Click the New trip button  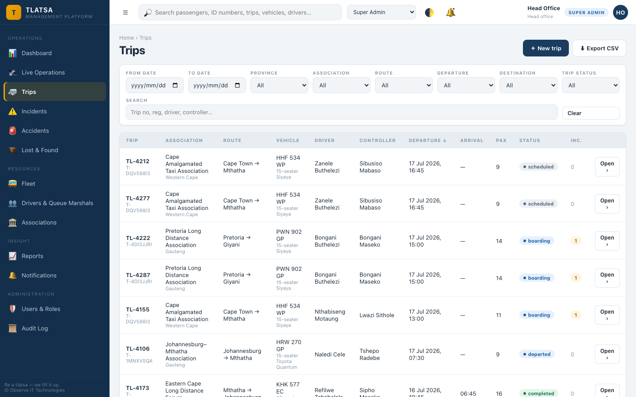pos(546,48)
